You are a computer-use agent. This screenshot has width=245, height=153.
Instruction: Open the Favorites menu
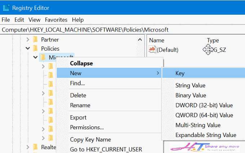(56, 20)
